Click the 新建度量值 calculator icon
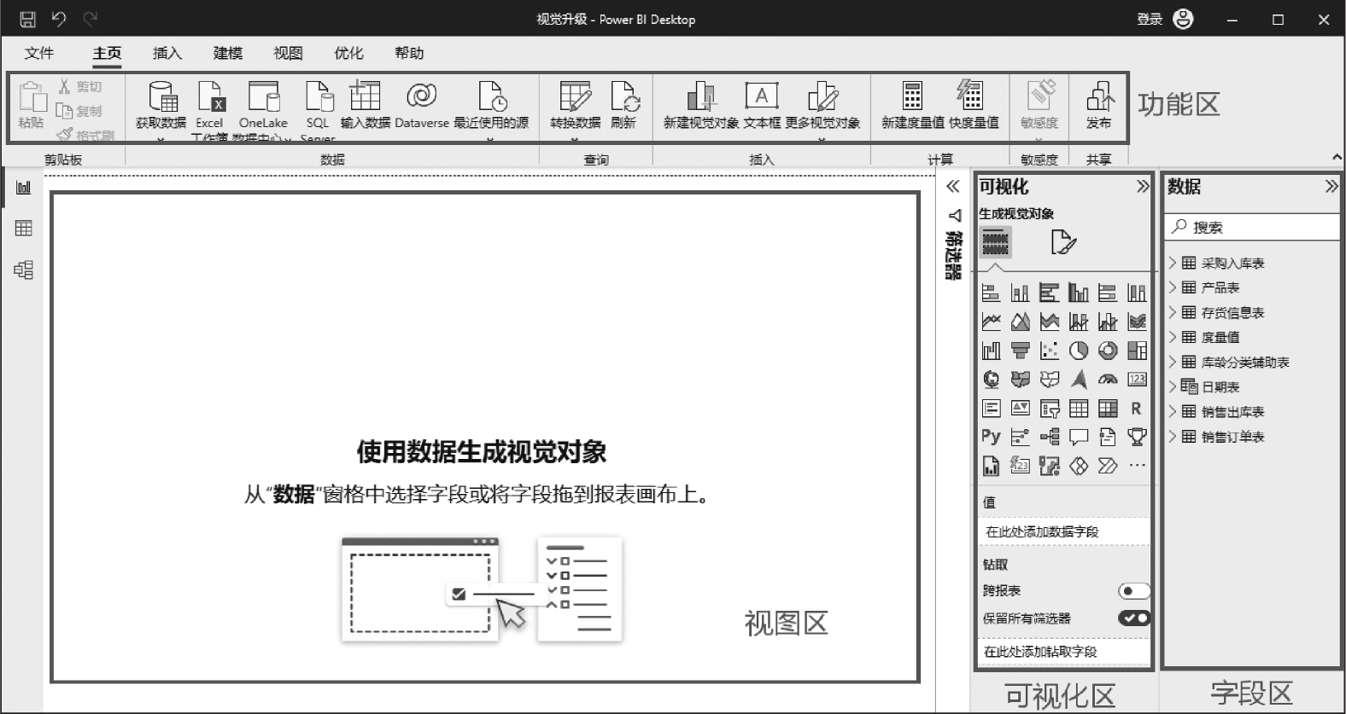The image size is (1346, 714). coord(912,98)
